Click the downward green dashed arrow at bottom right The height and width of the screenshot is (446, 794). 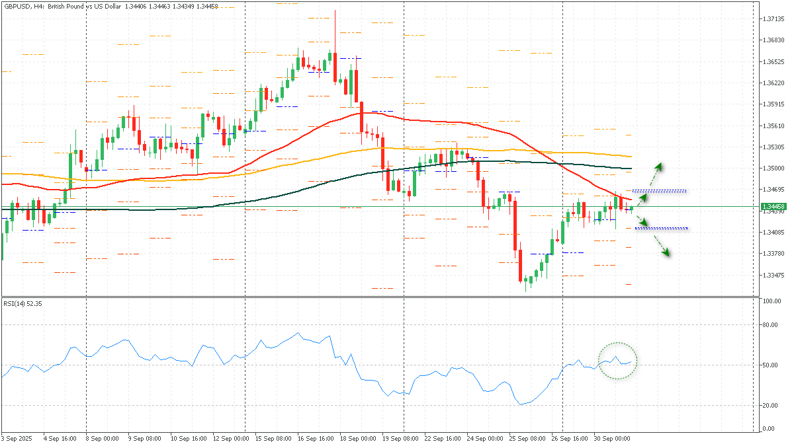pyautogui.click(x=659, y=245)
